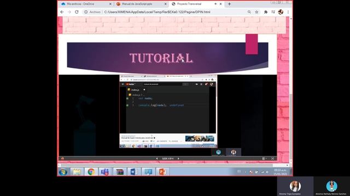350x196 pixels.
Task: Click the page vertical scrollbar thumb
Action: pyautogui.click(x=290, y=126)
